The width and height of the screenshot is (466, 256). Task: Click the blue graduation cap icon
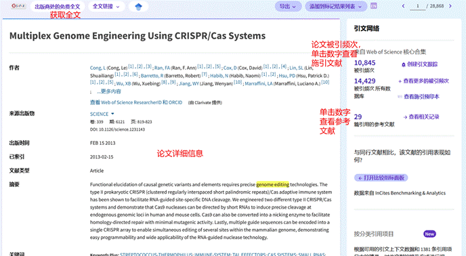tap(138, 7)
